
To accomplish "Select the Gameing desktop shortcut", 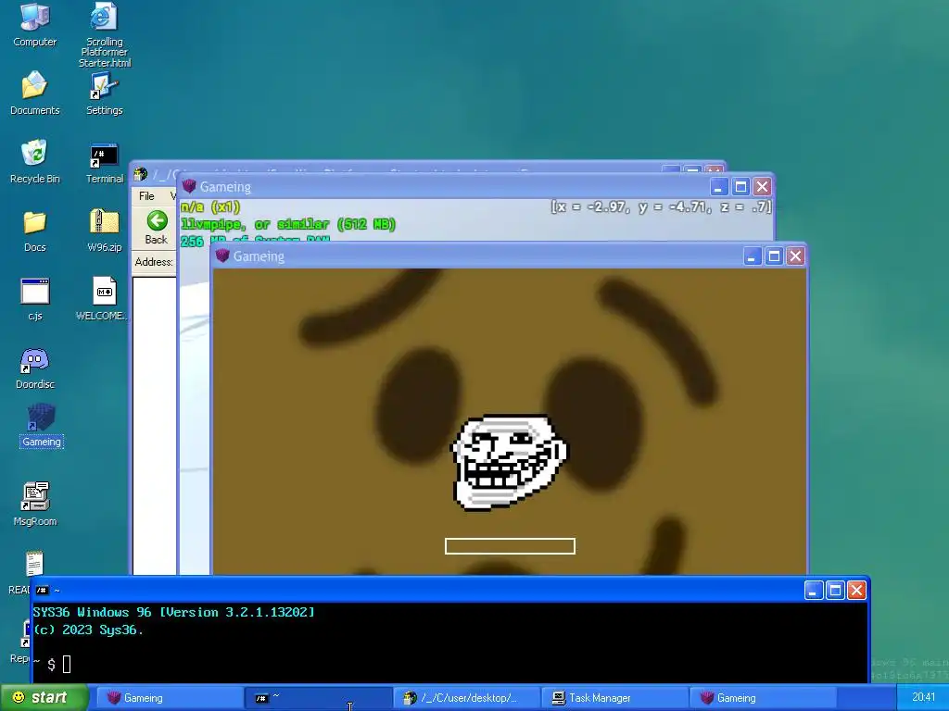I will pos(41,426).
